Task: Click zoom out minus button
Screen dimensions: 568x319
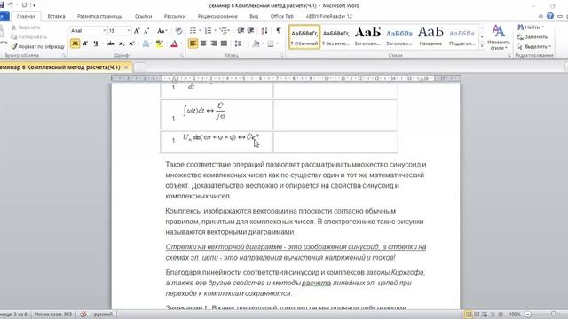Action: tap(528, 315)
